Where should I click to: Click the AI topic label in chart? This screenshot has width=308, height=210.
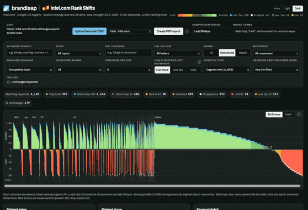click(75, 118)
